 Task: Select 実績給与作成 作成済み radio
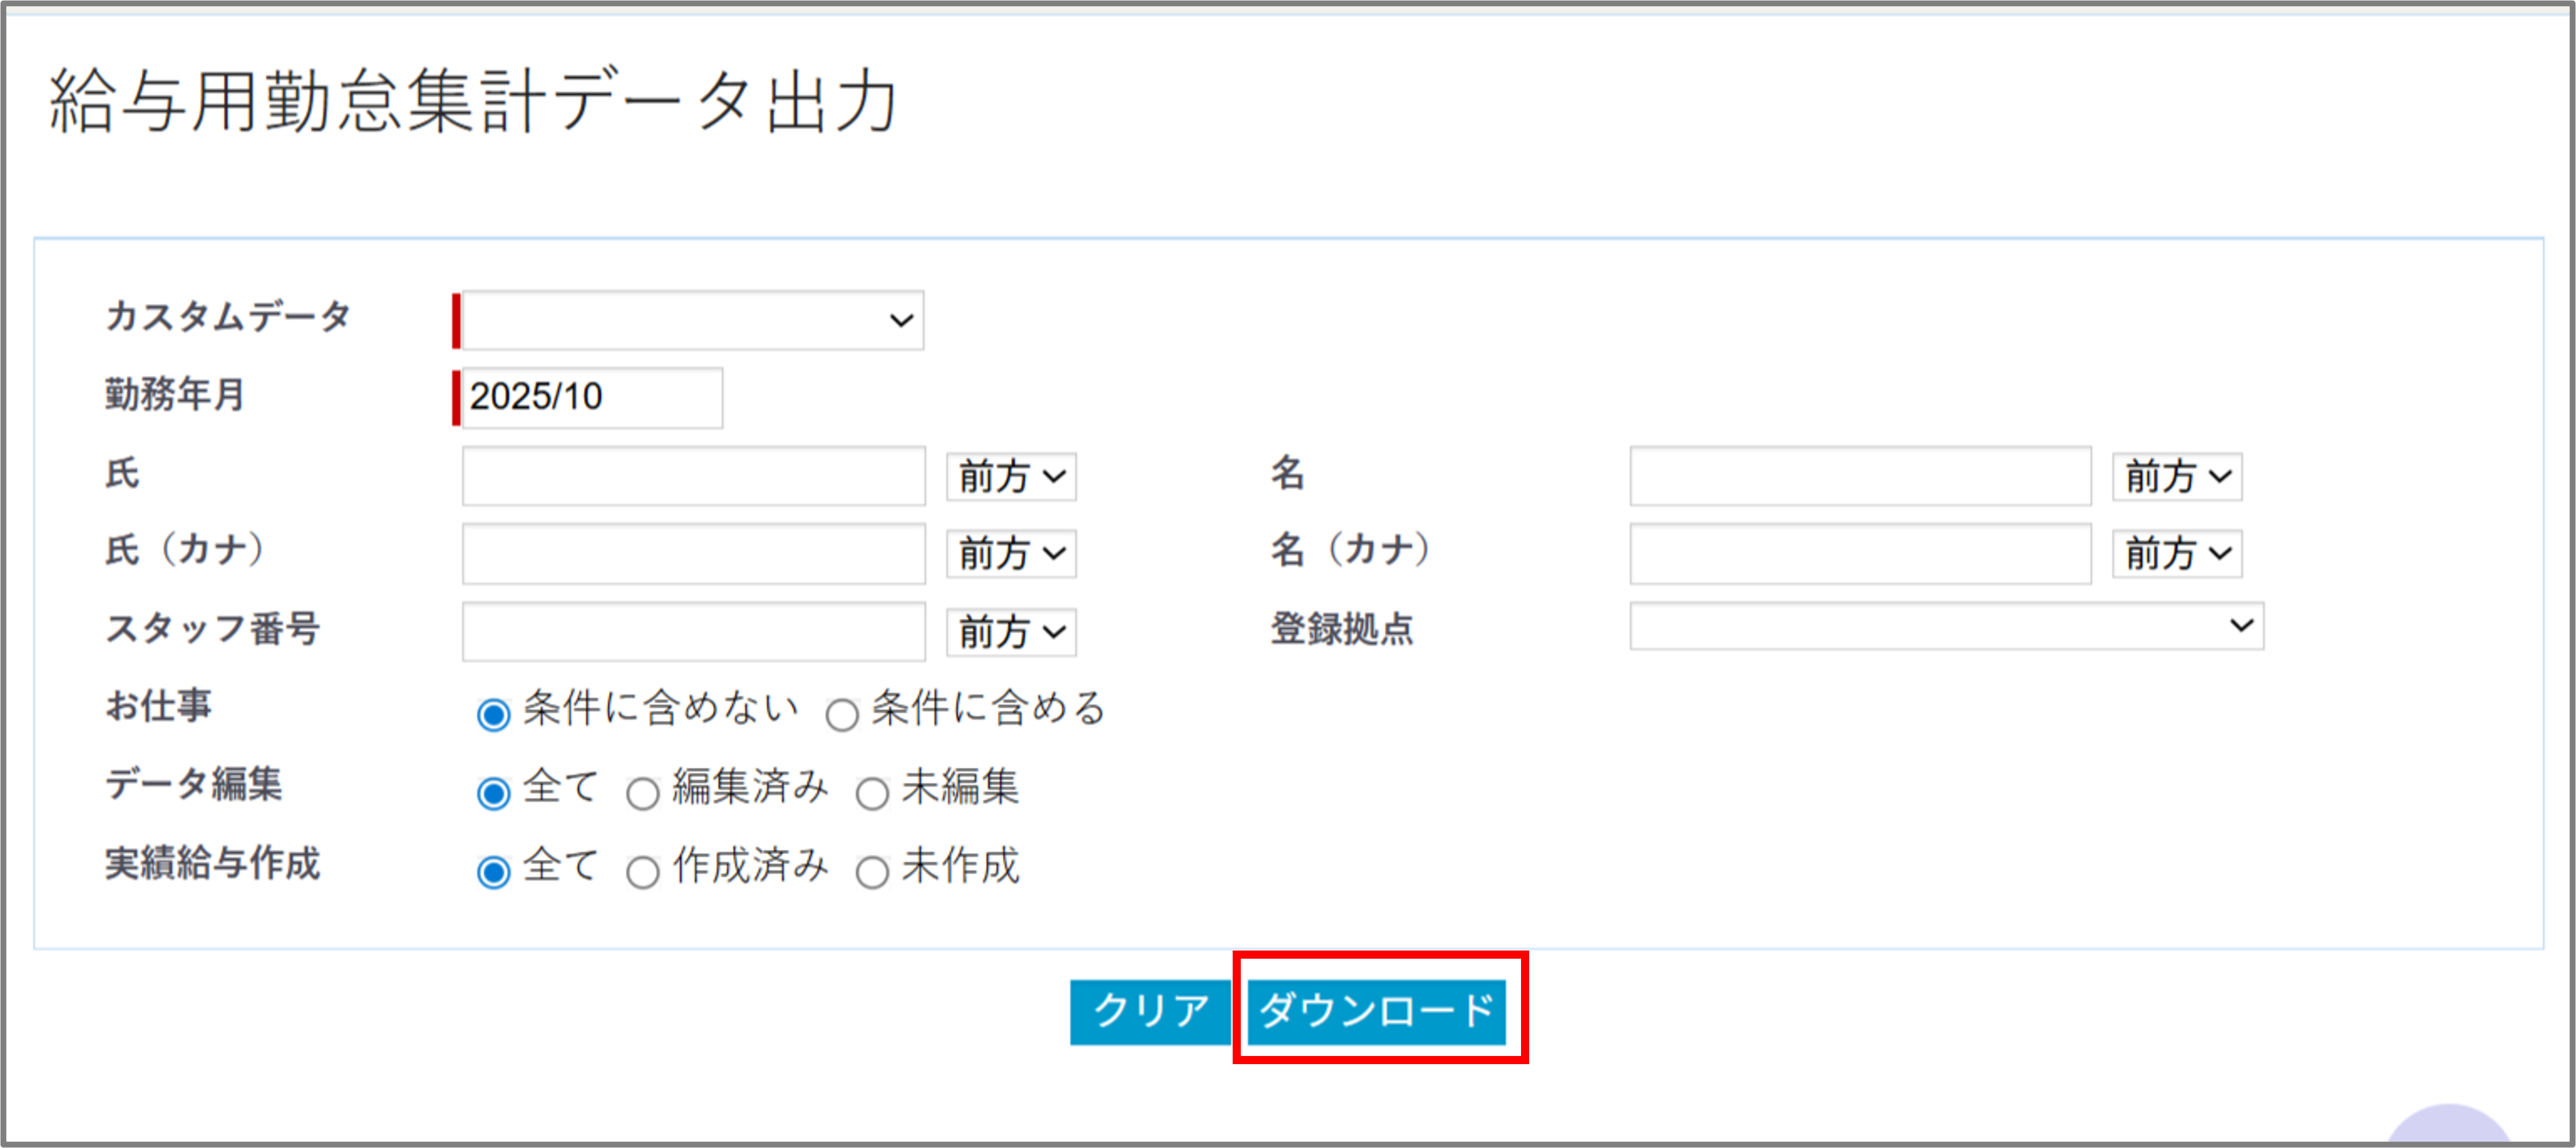643,872
